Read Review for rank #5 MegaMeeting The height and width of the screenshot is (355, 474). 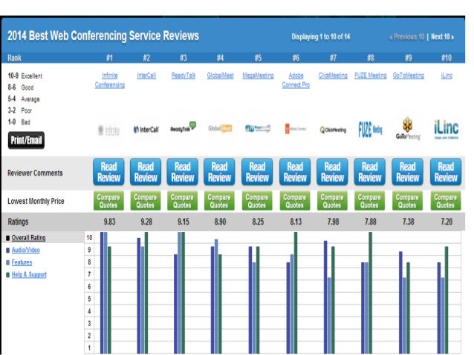[x=257, y=172]
